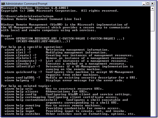The image size is (158, 118).
Task: Click the 'winrm help config' line
Action: click(68, 94)
